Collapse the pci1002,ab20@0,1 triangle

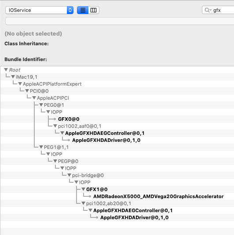point(83,203)
